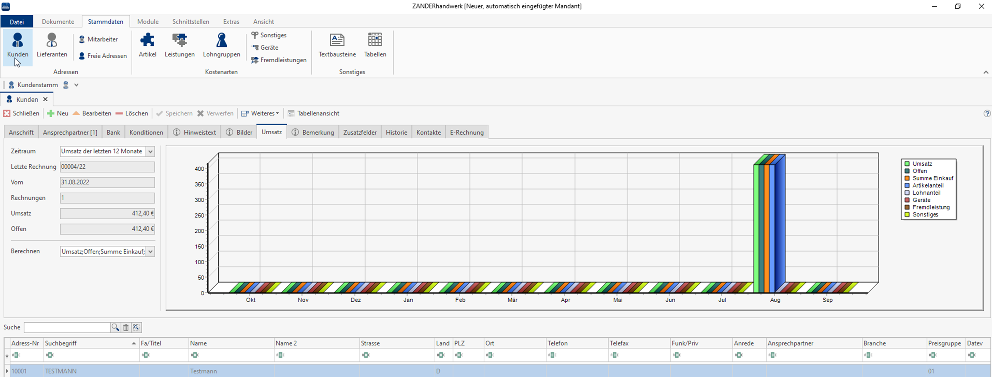Collapse the ribbon with the chevron arrow
This screenshot has height=377, width=992.
(985, 72)
